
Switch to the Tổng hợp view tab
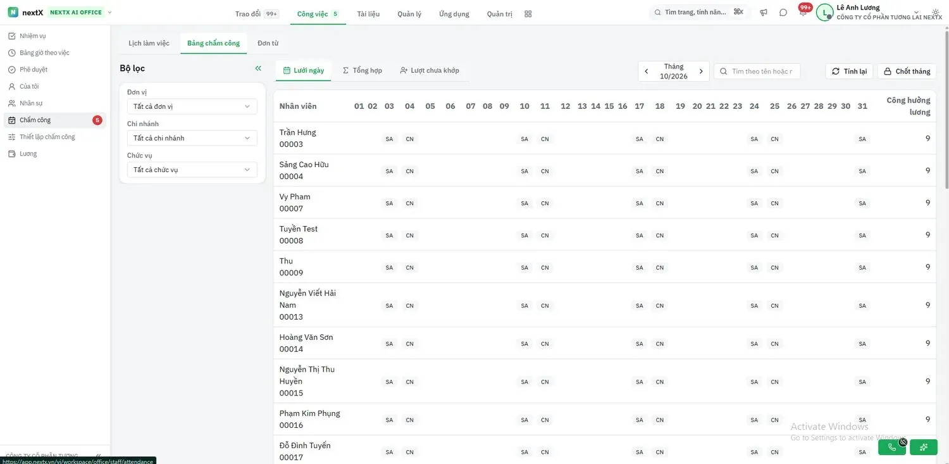363,70
